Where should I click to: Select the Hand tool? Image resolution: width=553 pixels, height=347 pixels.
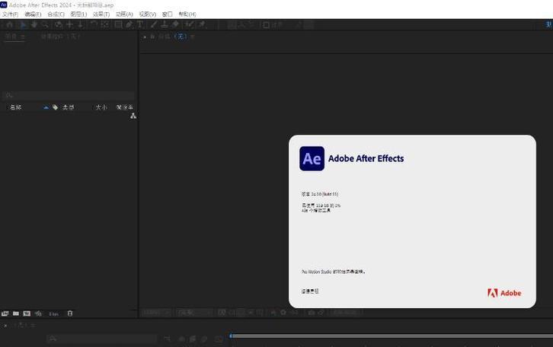[x=34, y=24]
